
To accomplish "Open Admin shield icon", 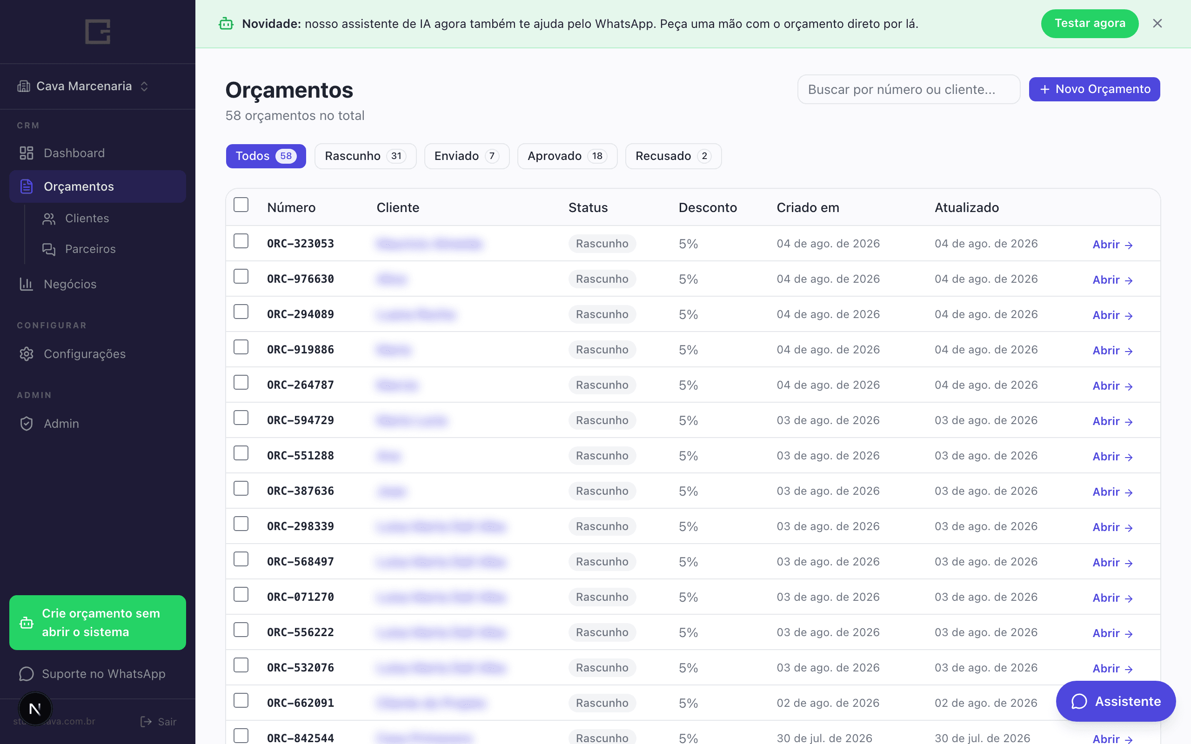I will point(27,424).
